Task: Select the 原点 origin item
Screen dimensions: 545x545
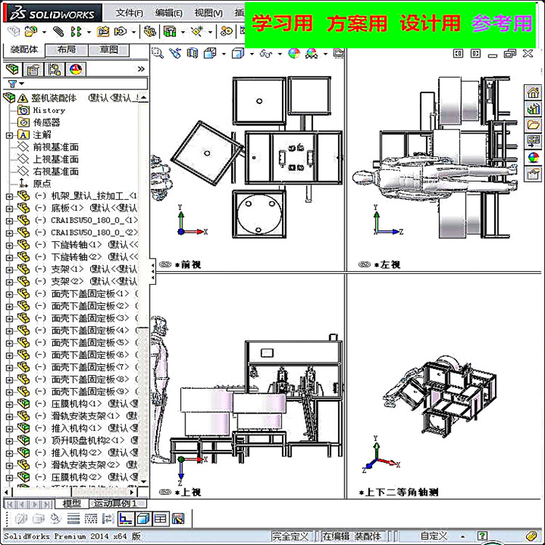Action: point(41,184)
